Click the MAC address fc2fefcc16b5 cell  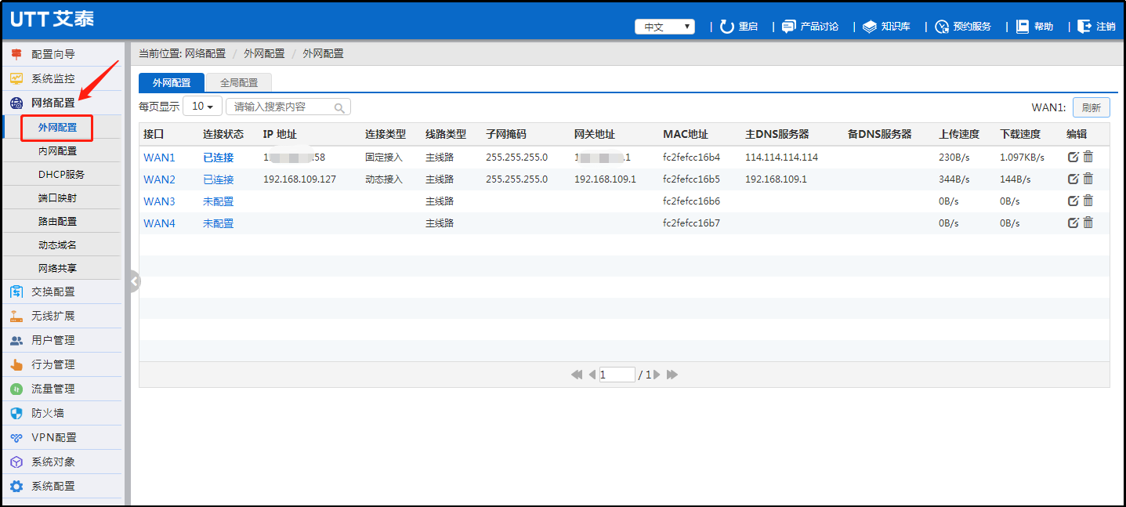691,179
